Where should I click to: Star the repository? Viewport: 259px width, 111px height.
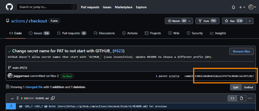pyautogui.click(x=234, y=21)
